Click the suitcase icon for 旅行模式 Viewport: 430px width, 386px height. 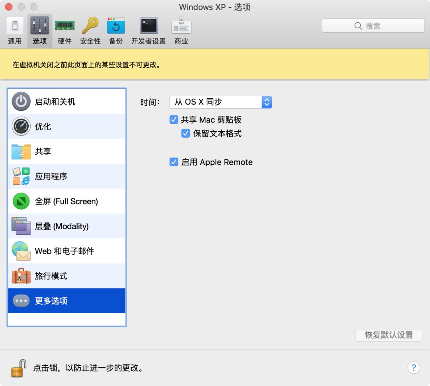[21, 276]
